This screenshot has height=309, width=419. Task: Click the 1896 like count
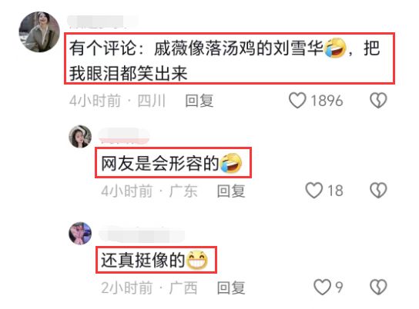point(327,101)
